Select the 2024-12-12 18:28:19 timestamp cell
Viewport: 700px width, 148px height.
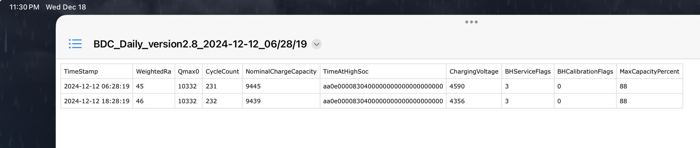coord(97,101)
